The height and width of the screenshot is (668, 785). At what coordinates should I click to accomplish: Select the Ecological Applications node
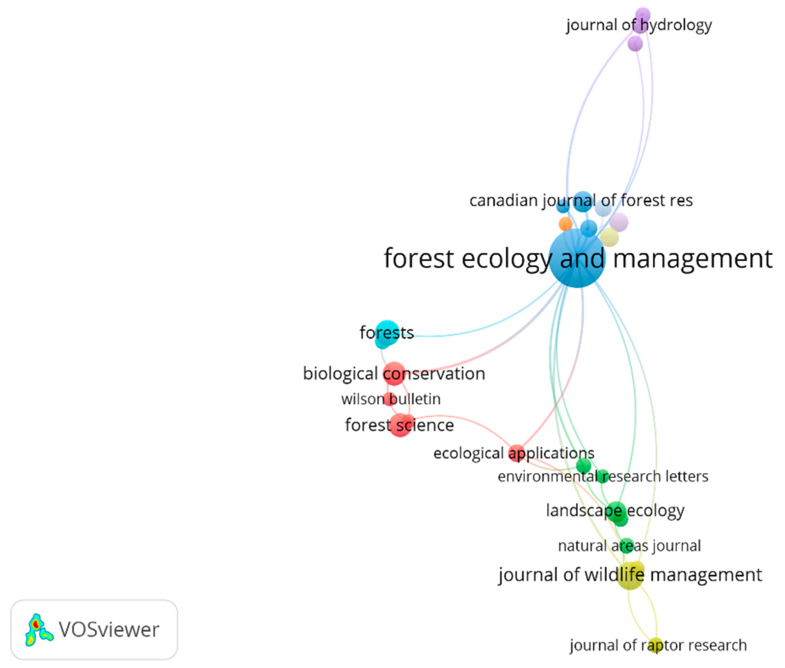(517, 453)
